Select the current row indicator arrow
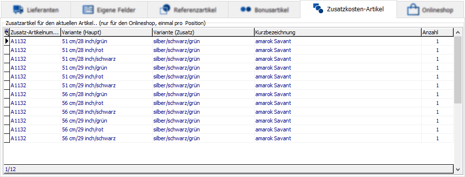465x177 pixels. (x=7, y=41)
